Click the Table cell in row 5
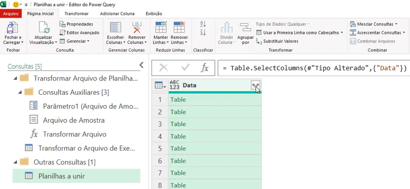The image size is (410, 189). click(215, 148)
